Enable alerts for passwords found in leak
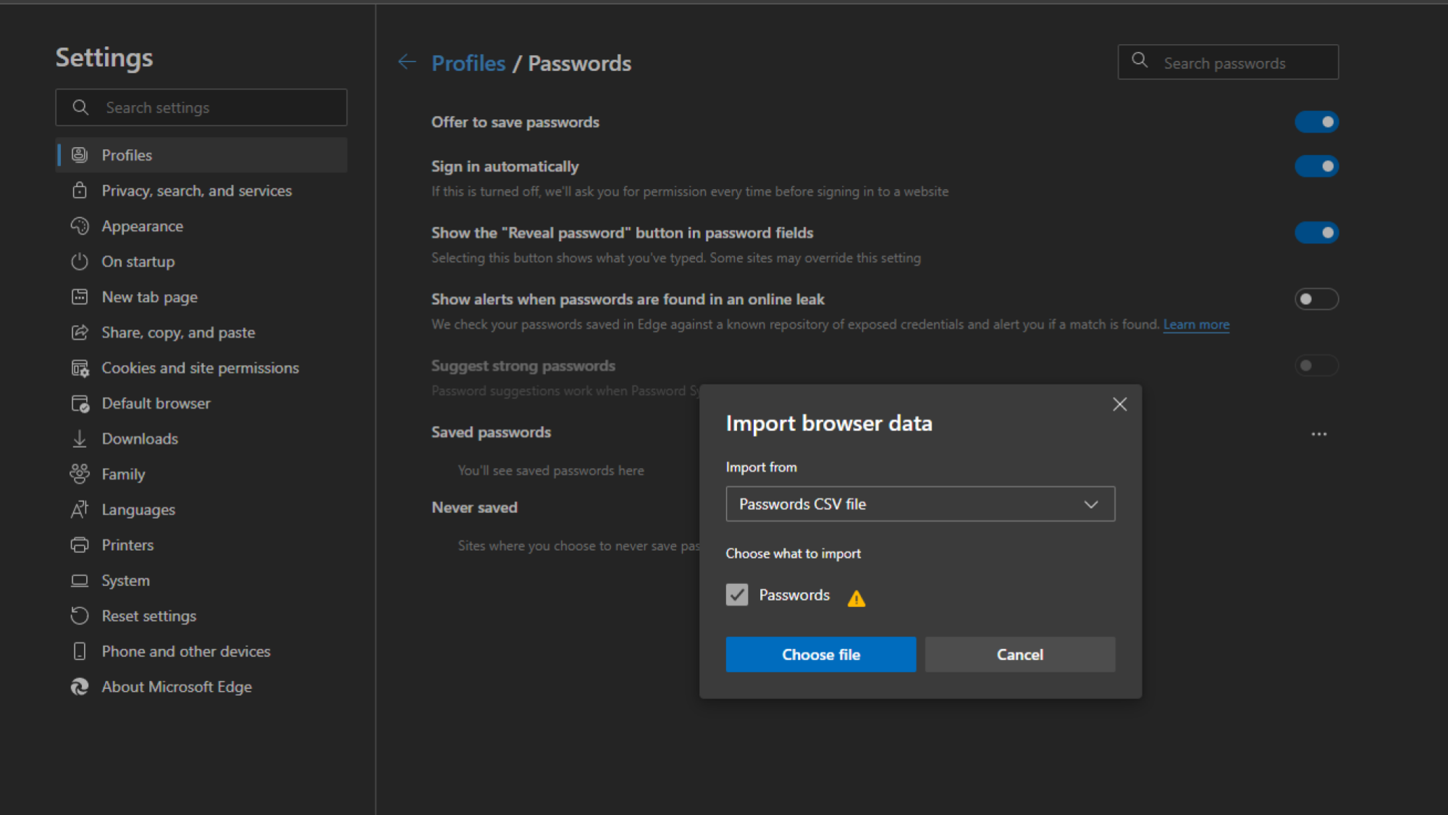The width and height of the screenshot is (1448, 815). click(x=1316, y=299)
